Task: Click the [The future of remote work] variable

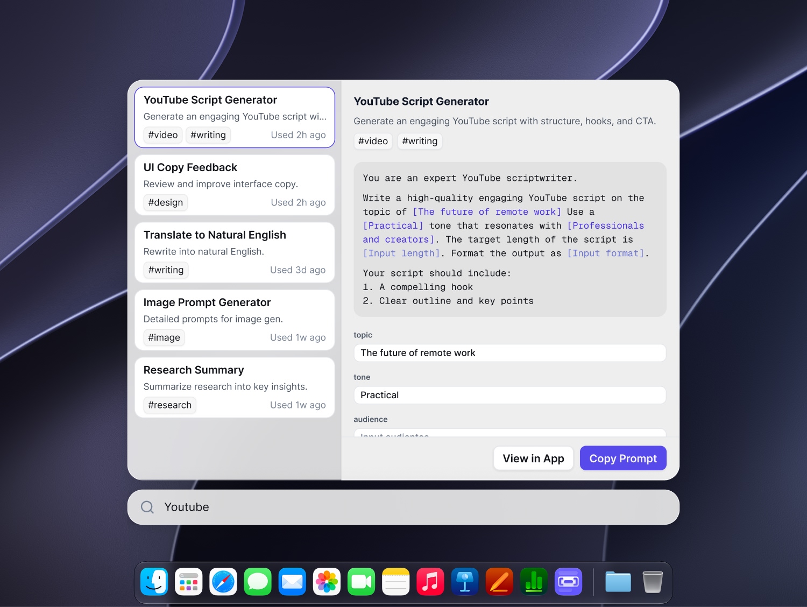Action: point(487,212)
